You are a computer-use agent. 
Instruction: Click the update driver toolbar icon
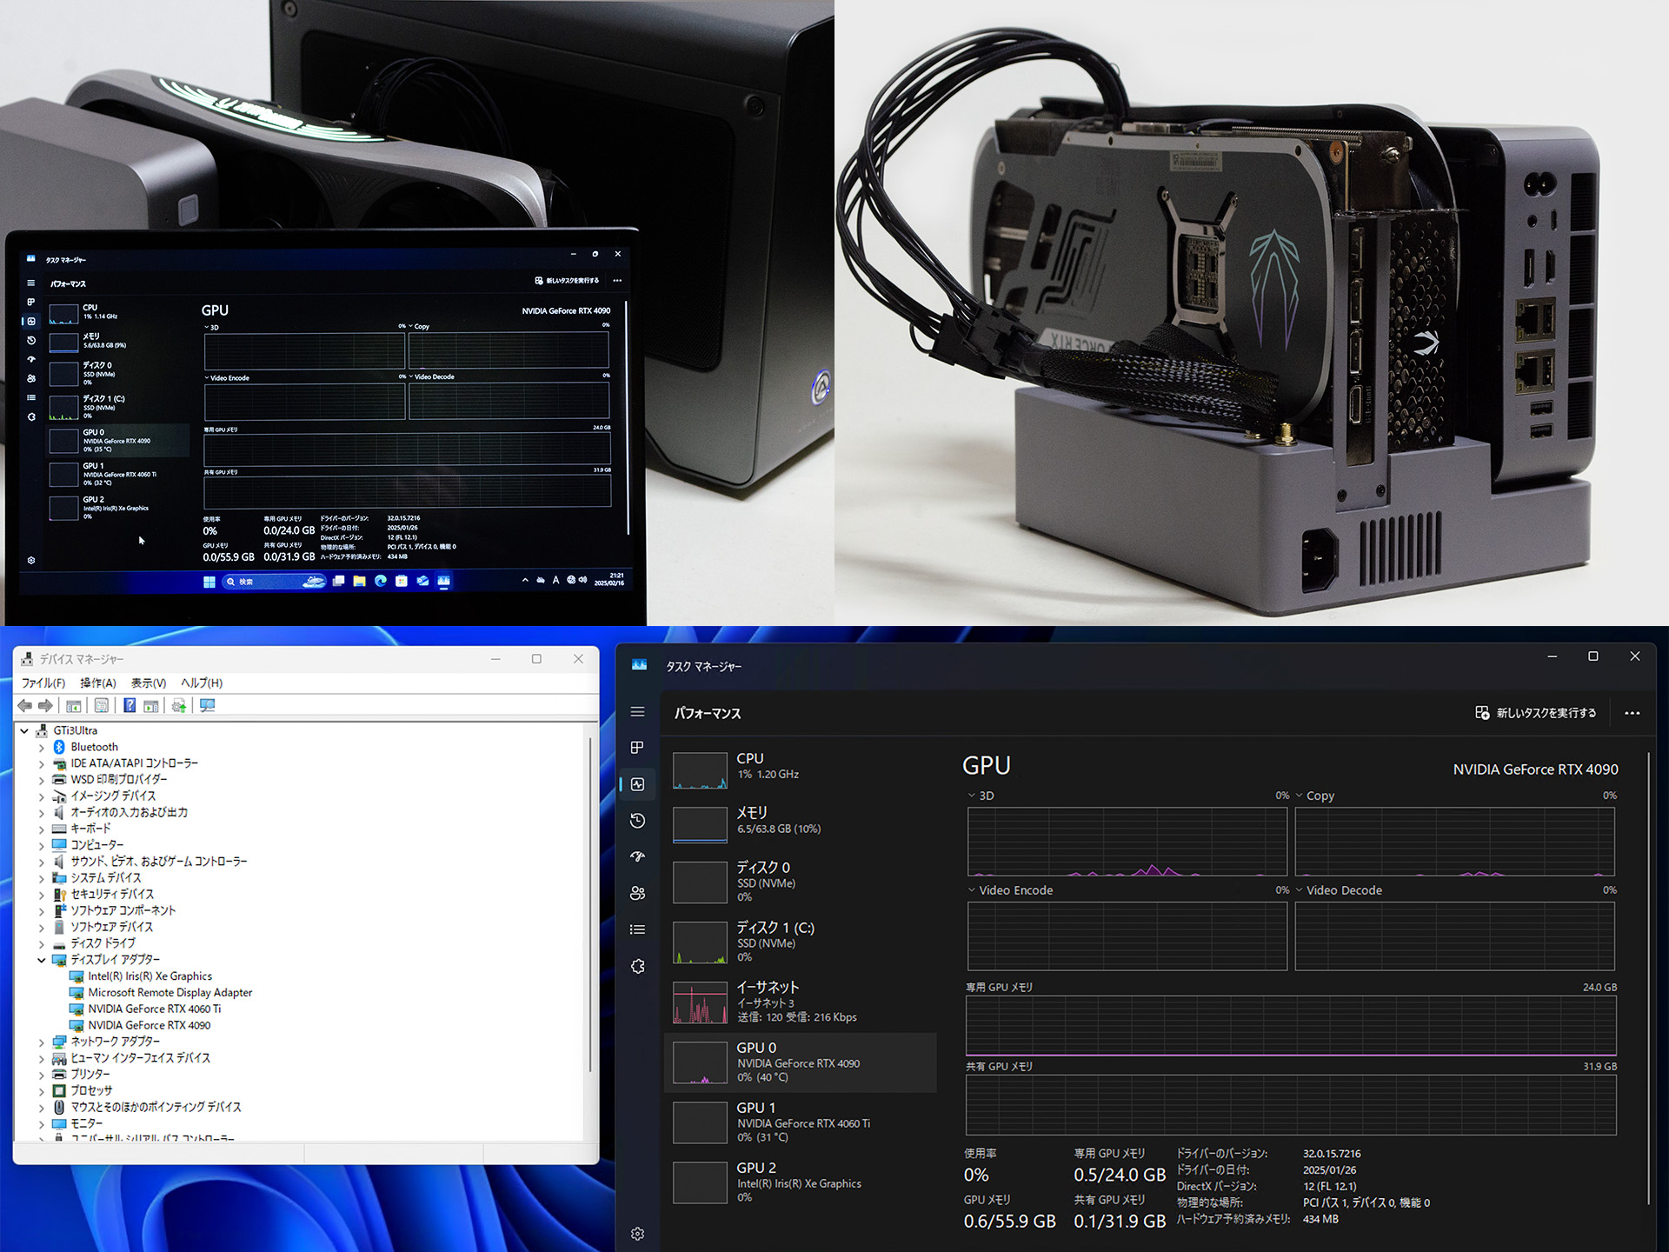pyautogui.click(x=179, y=706)
